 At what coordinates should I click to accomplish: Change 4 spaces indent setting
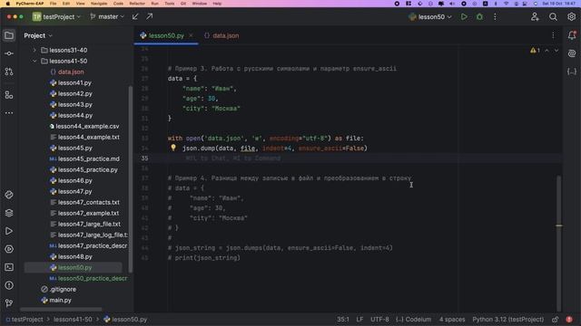[452, 320]
